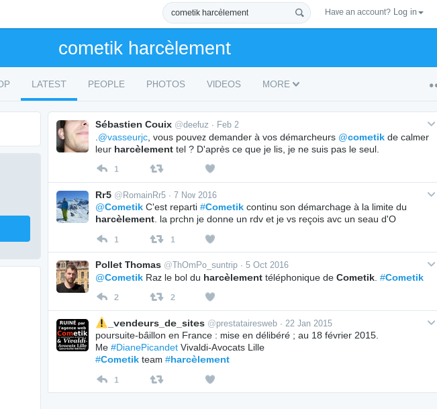The width and height of the screenshot is (437, 409).
Task: Like Sébastien Couix's tweet
Action: click(x=210, y=169)
